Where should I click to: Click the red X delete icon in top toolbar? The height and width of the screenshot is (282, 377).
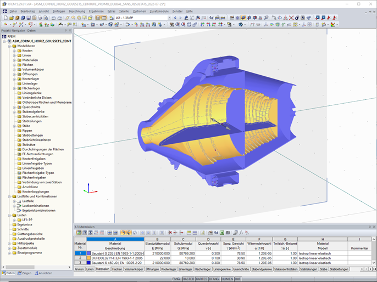point(291,18)
